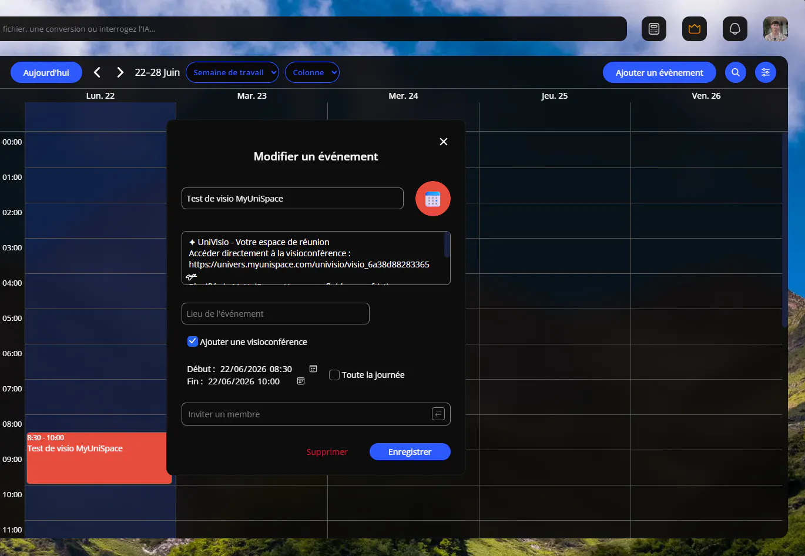Click the 00:00 time label
The width and height of the screenshot is (805, 556).
point(12,142)
